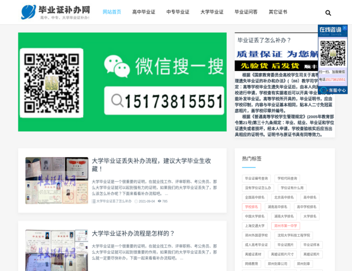Open the search magnifier icon in header

pyautogui.click(x=328, y=13)
